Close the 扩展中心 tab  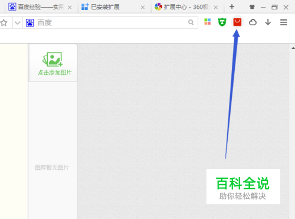tap(216, 8)
